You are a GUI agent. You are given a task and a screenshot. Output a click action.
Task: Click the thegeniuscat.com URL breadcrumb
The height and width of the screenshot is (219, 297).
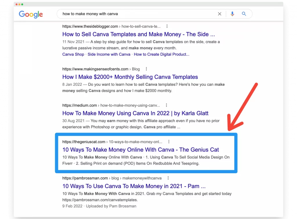click(112, 142)
